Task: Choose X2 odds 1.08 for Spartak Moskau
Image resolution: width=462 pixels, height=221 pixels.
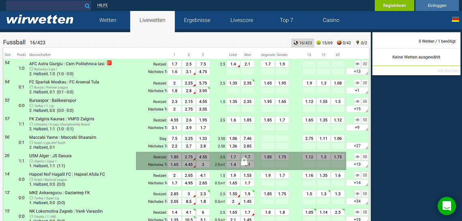Action: pyautogui.click(x=338, y=83)
